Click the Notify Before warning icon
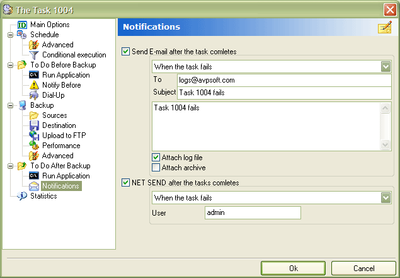 (34, 85)
